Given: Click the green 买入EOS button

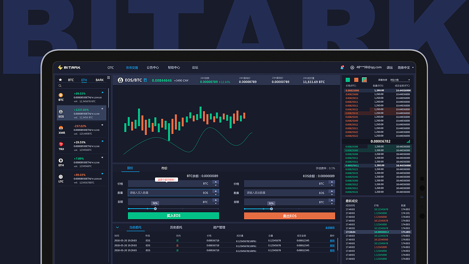Looking at the screenshot, I should [173, 216].
